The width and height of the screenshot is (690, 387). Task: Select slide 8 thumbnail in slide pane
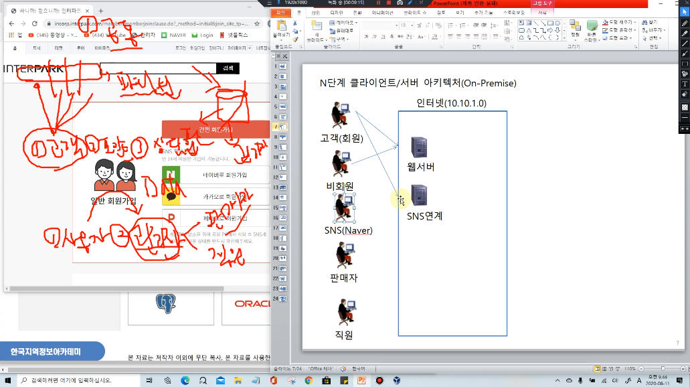click(282, 137)
